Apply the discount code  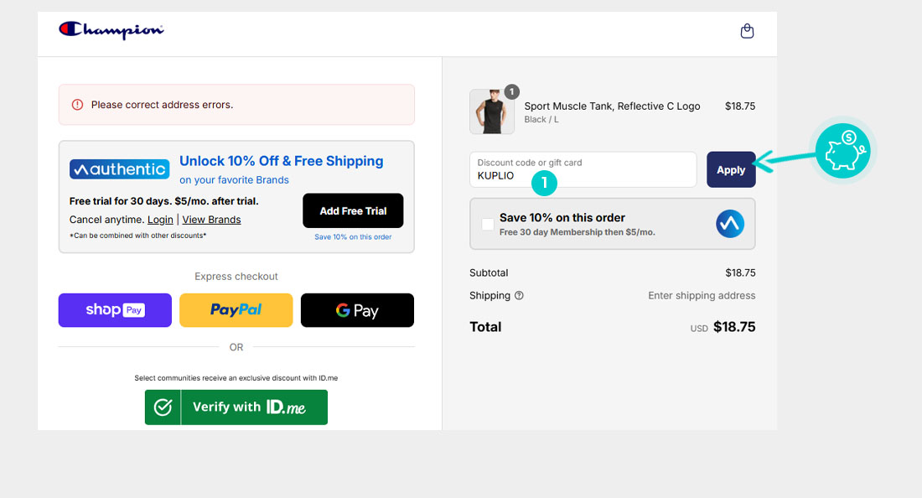tap(730, 169)
